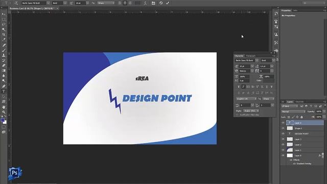The height and width of the screenshot is (184, 327).
Task: Select the Magic Wand tool
Action: (x=4, y=30)
